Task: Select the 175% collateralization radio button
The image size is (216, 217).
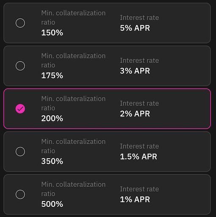Action: pyautogui.click(x=20, y=66)
